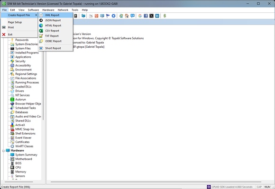Choose Print from File menu
The image size is (275, 189).
pos(19,27)
